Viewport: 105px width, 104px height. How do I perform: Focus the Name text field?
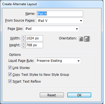(x=60, y=14)
